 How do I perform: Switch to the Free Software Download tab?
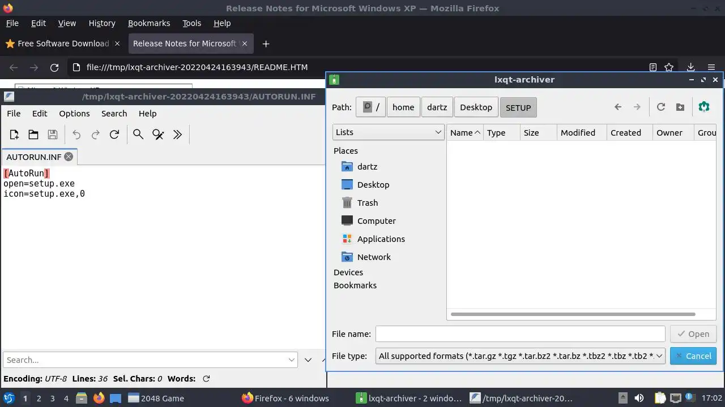point(63,44)
